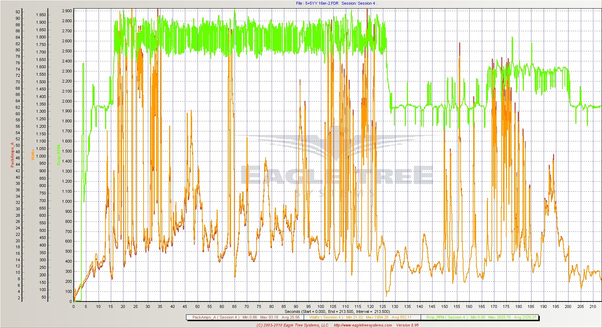The height and width of the screenshot is (328, 602).
Task: Click the vertical PackAmps_A axis title
Action: pyautogui.click(x=12, y=155)
